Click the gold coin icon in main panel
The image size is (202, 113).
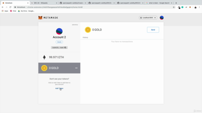click(x=88, y=30)
